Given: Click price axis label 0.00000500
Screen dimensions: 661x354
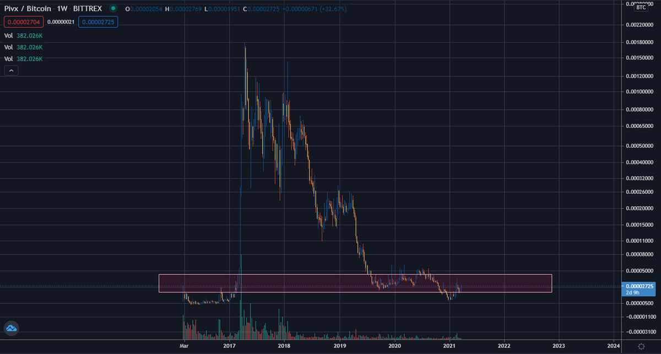Looking at the screenshot, I should click(641, 303).
